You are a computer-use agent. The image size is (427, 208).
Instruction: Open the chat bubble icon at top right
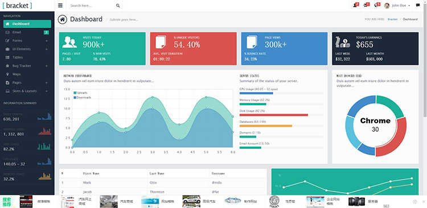pos(418,6)
